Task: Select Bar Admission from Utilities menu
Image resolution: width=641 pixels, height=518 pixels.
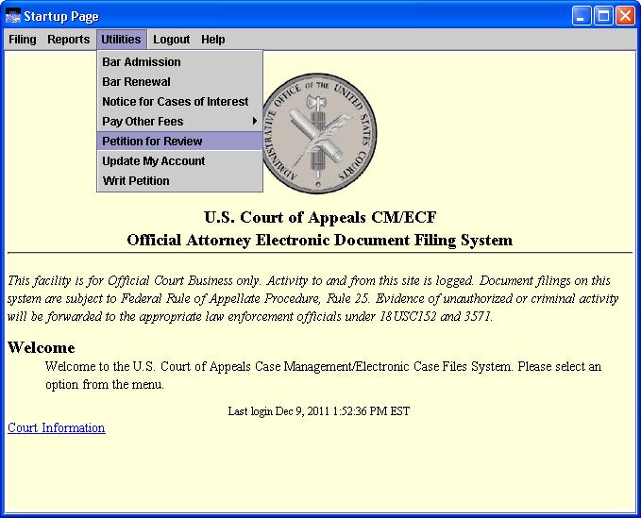Action: (179, 62)
